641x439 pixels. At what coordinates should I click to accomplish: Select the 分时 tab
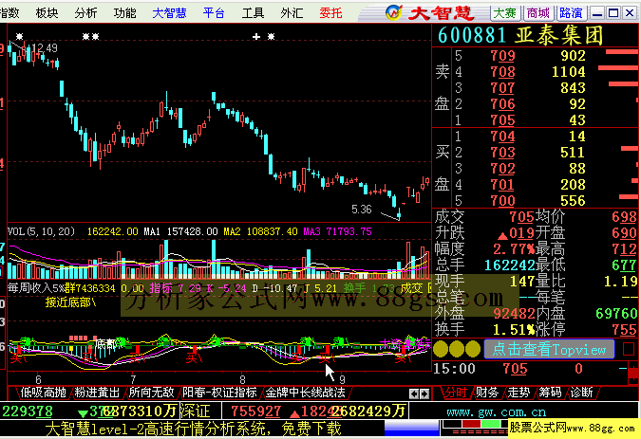tap(456, 393)
